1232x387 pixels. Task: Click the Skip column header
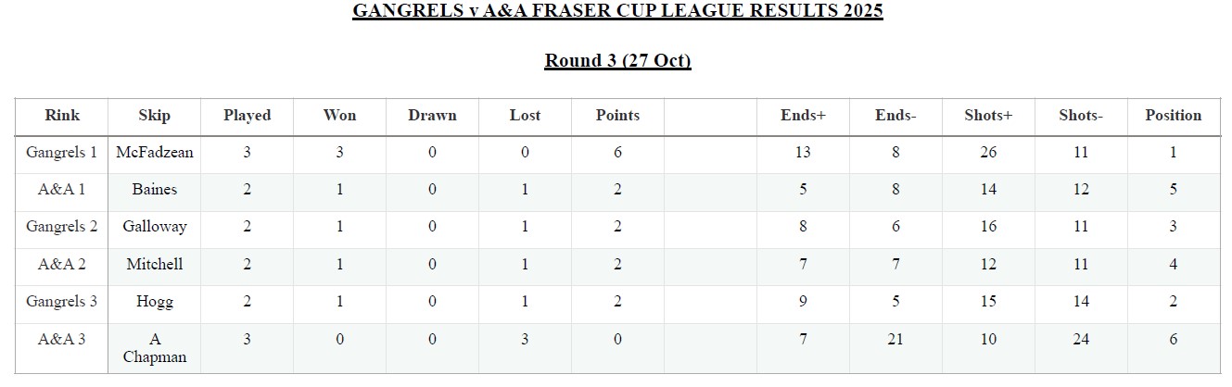coord(154,116)
